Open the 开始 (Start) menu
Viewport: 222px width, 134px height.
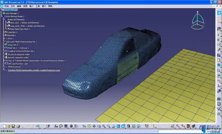[x=6, y=6]
